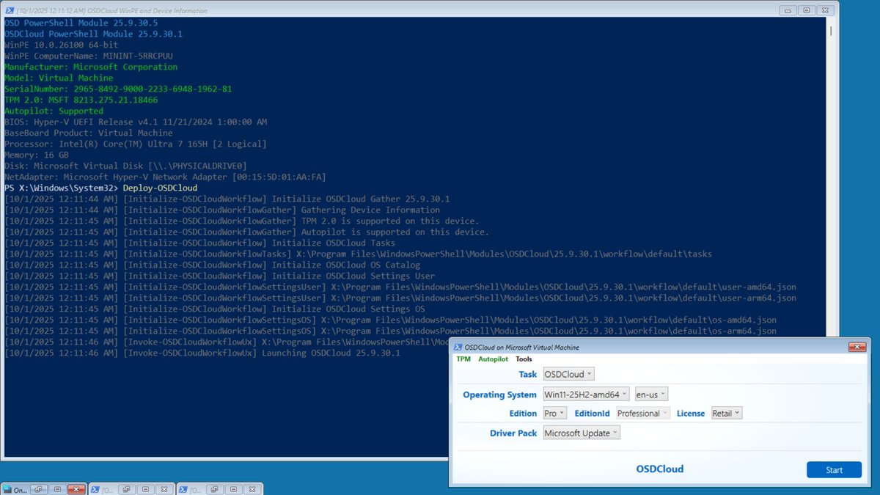
Task: Click the 'Initialize OSDCloud OS Catalog' log line
Action: point(212,265)
